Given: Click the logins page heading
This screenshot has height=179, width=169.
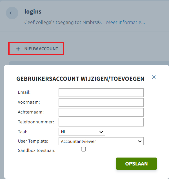Looking at the screenshot, I should pos(33,12).
